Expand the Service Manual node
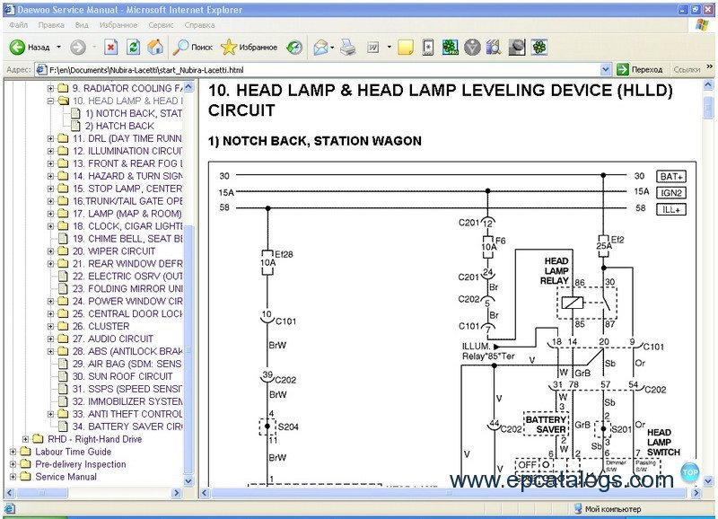 (13, 477)
